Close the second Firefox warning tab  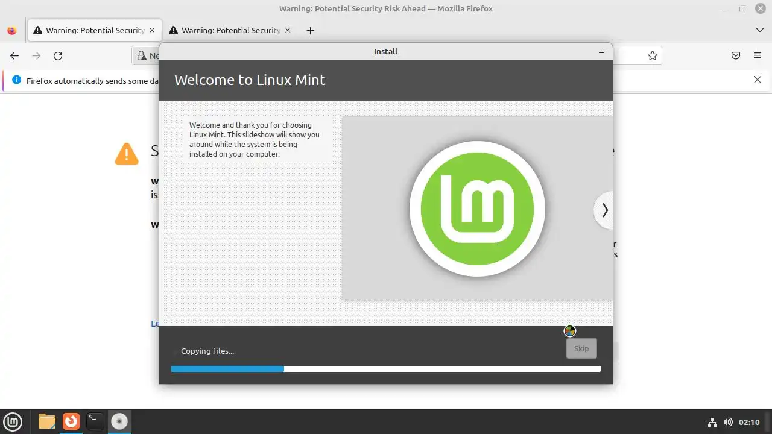point(288,30)
